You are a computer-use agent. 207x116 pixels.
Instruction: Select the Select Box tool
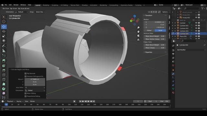tap(4, 17)
